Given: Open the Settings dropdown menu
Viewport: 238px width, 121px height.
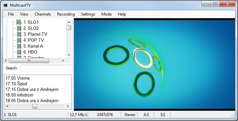Looking at the screenshot, I should (x=88, y=14).
